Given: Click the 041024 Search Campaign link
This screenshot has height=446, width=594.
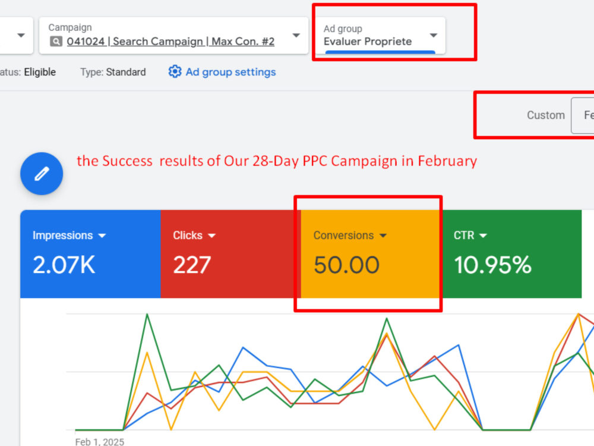Looking at the screenshot, I should click(170, 42).
